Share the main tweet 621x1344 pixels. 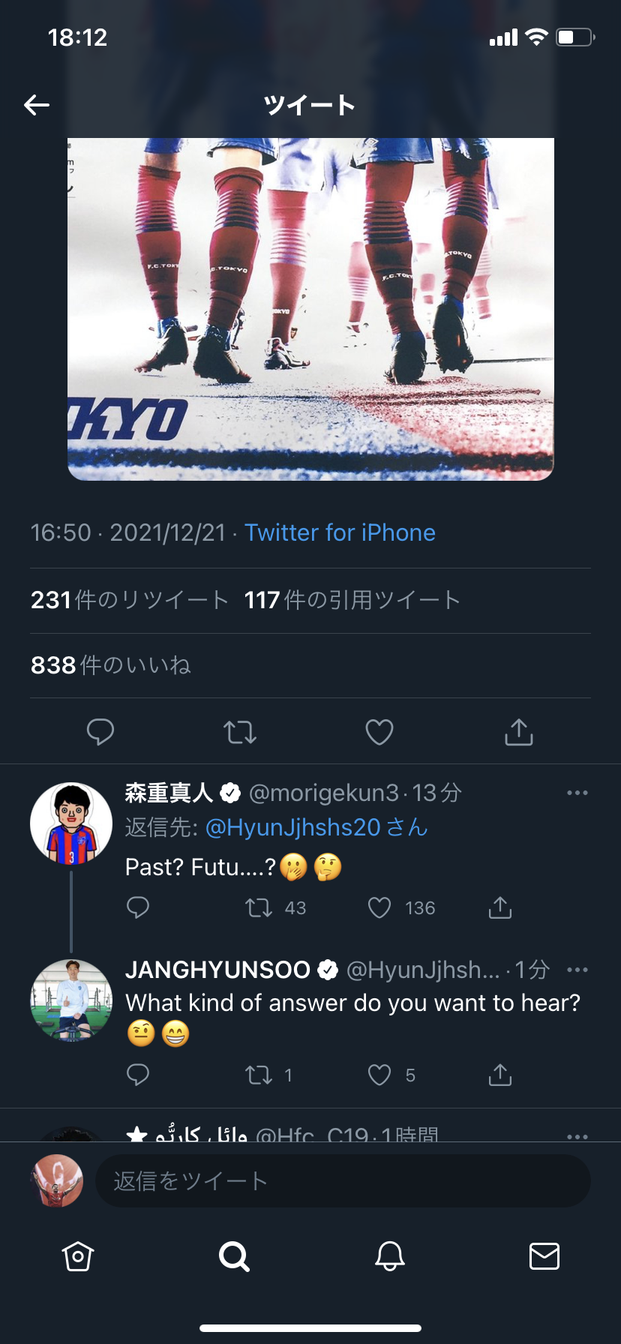(519, 731)
